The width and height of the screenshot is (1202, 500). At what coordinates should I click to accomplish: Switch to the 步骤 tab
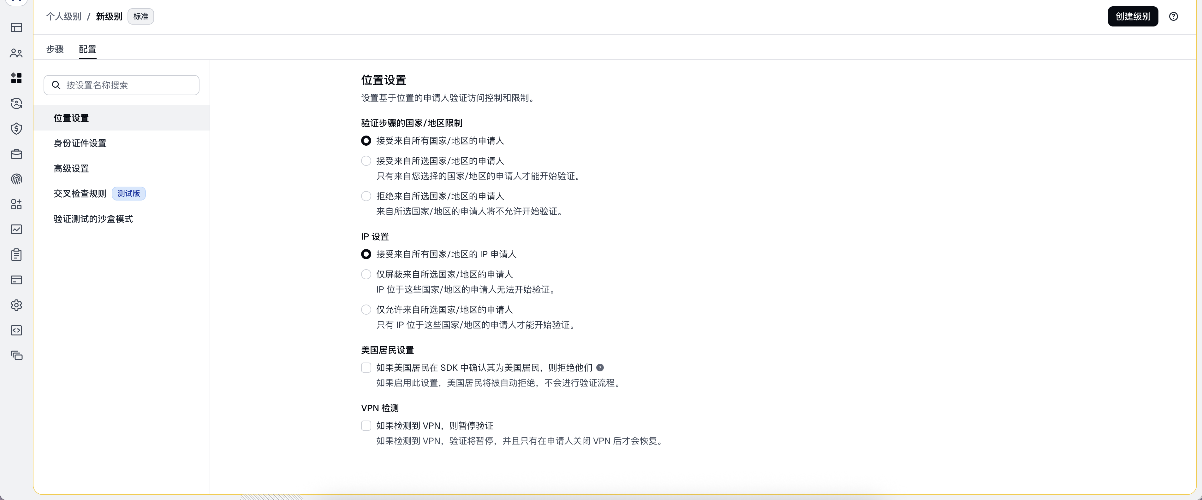[55, 49]
